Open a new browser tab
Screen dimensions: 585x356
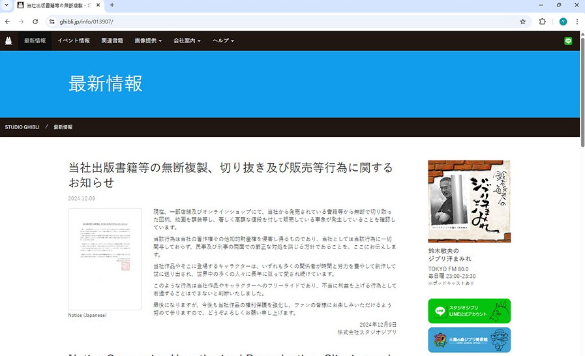point(112,5)
